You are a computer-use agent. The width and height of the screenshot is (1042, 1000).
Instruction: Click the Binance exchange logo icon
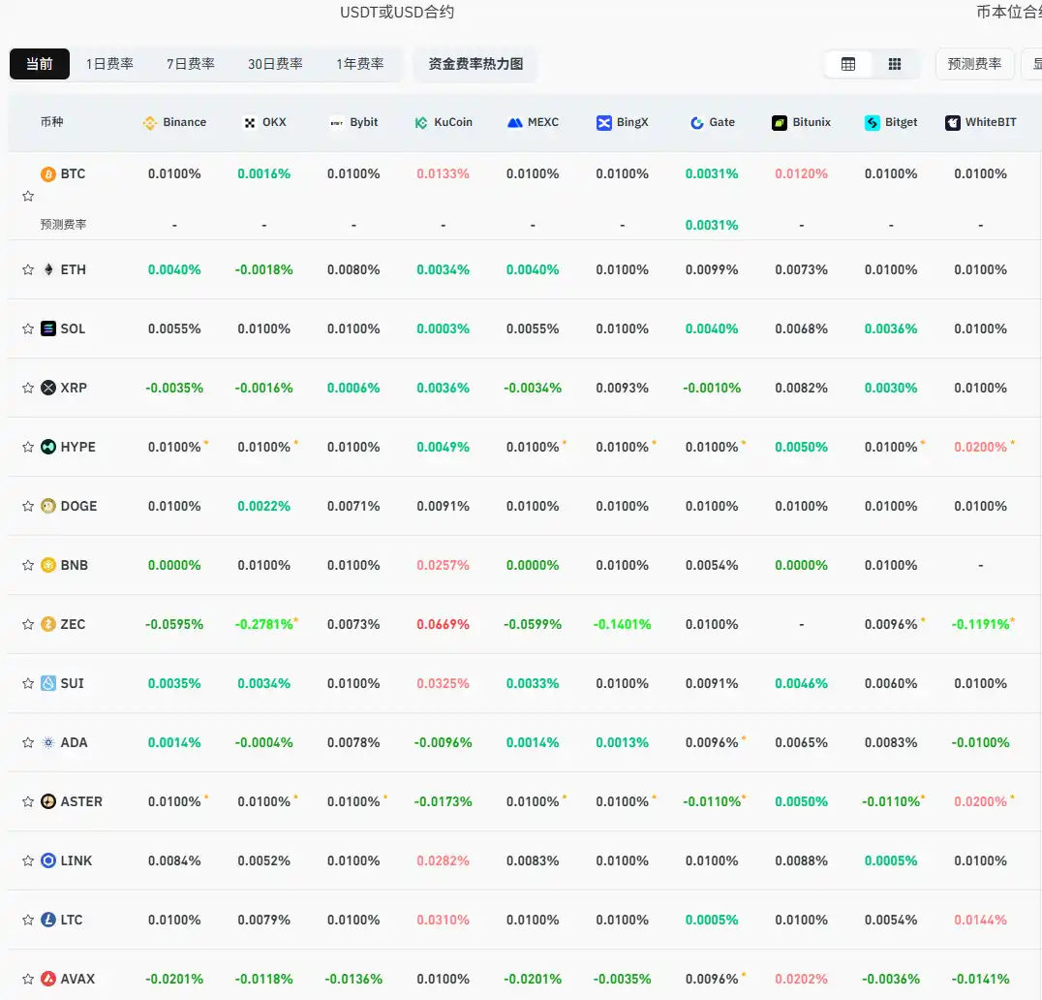pyautogui.click(x=149, y=123)
